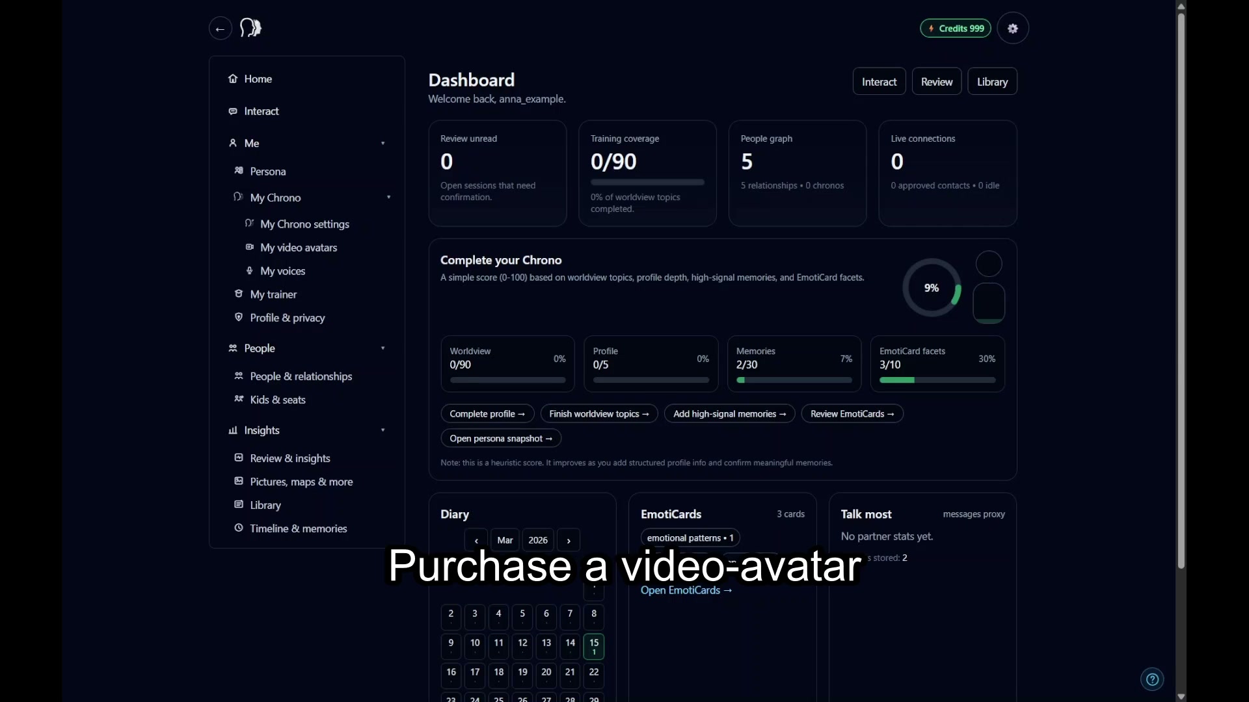Click the Timeline & memories clock icon
Viewport: 1249px width, 702px height.
(x=239, y=528)
